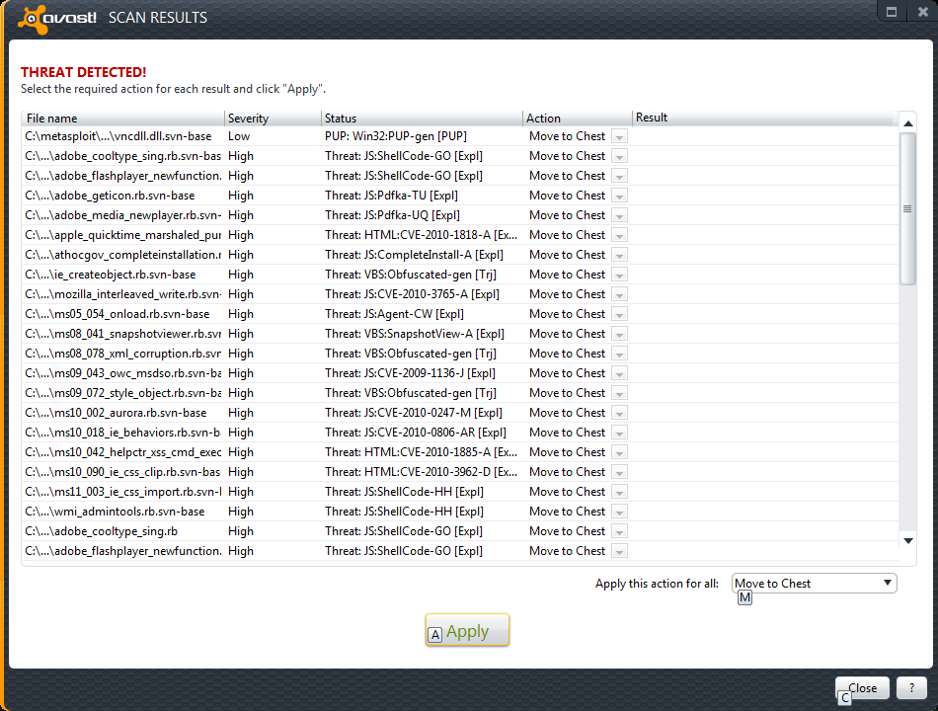Sort by File name column header
This screenshot has height=711, width=938.
pos(123,118)
